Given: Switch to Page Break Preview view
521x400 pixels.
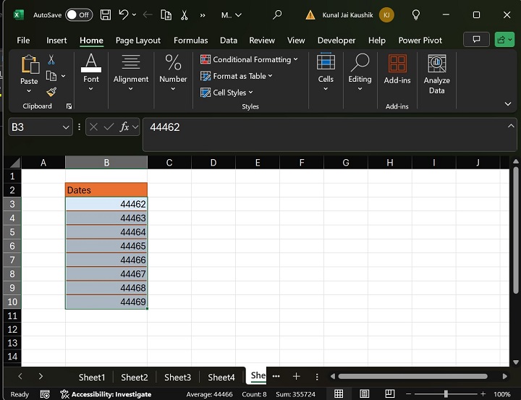Looking at the screenshot, I should (389, 394).
